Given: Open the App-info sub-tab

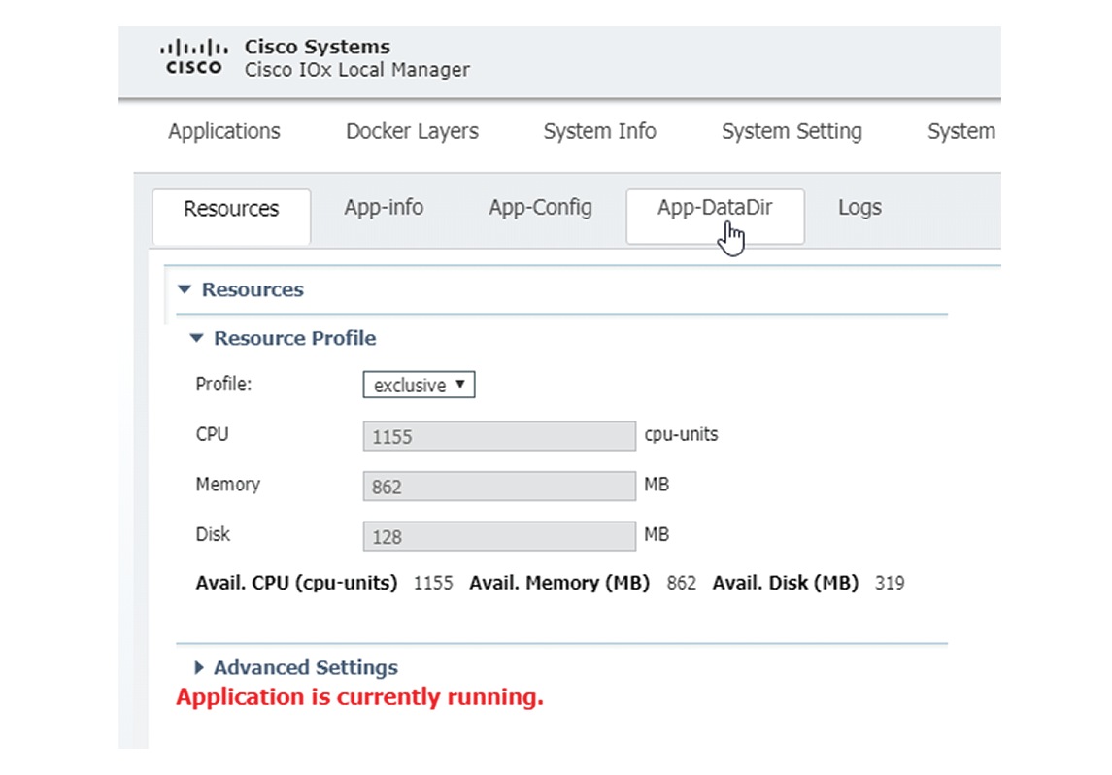Looking at the screenshot, I should pos(384,207).
